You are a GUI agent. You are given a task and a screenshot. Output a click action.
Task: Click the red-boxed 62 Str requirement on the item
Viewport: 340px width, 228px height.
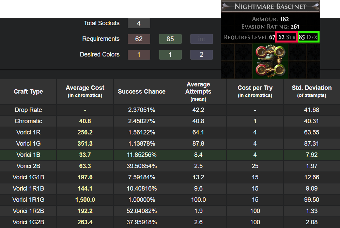(286, 37)
